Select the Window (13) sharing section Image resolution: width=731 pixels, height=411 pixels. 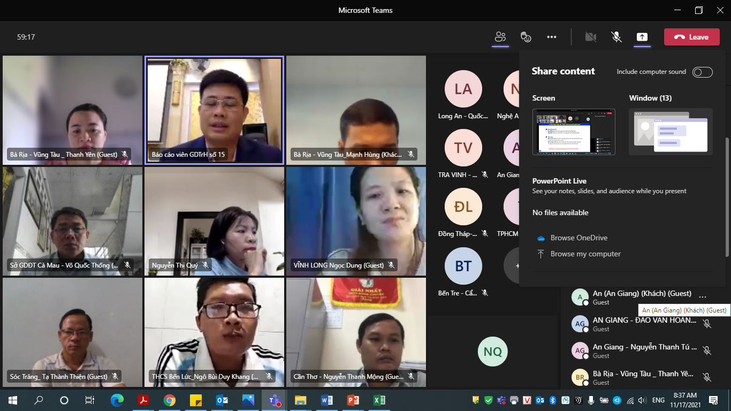click(650, 98)
